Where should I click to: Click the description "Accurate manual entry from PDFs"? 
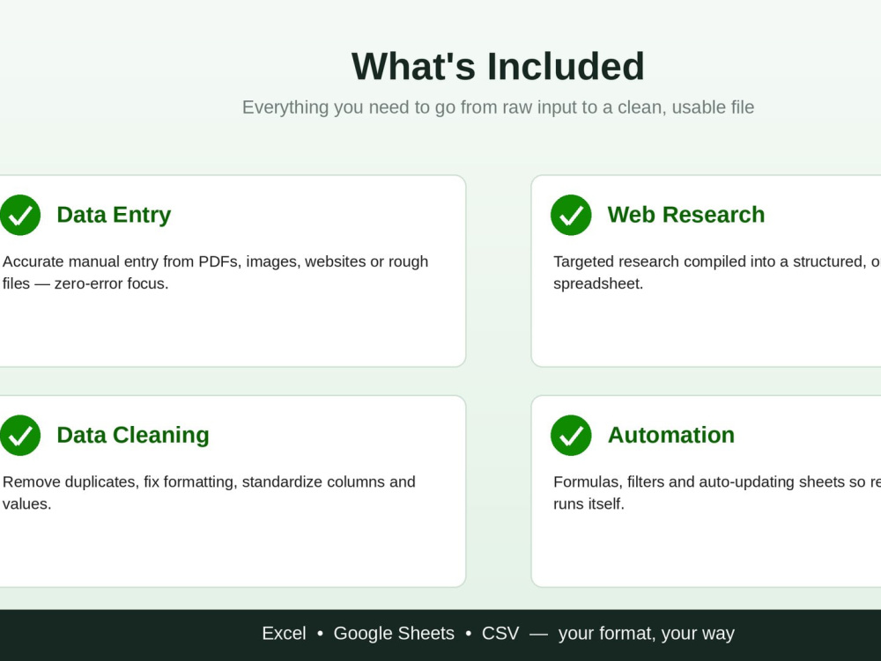[x=216, y=273]
